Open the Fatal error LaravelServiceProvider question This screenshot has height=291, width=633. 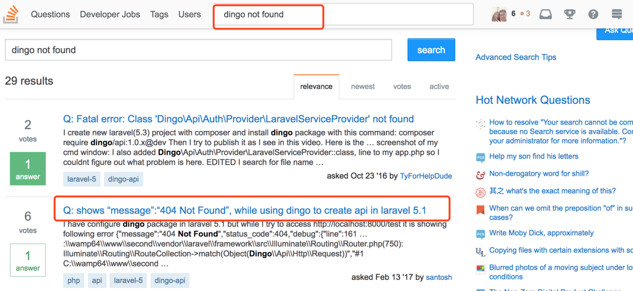[x=238, y=119]
